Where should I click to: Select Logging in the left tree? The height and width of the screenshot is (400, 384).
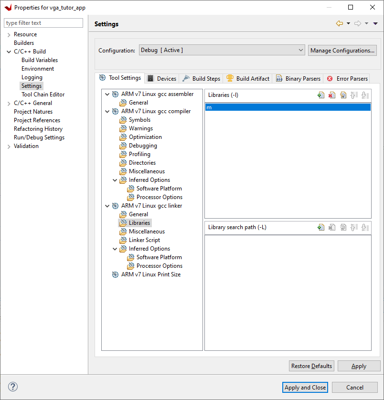(x=32, y=77)
